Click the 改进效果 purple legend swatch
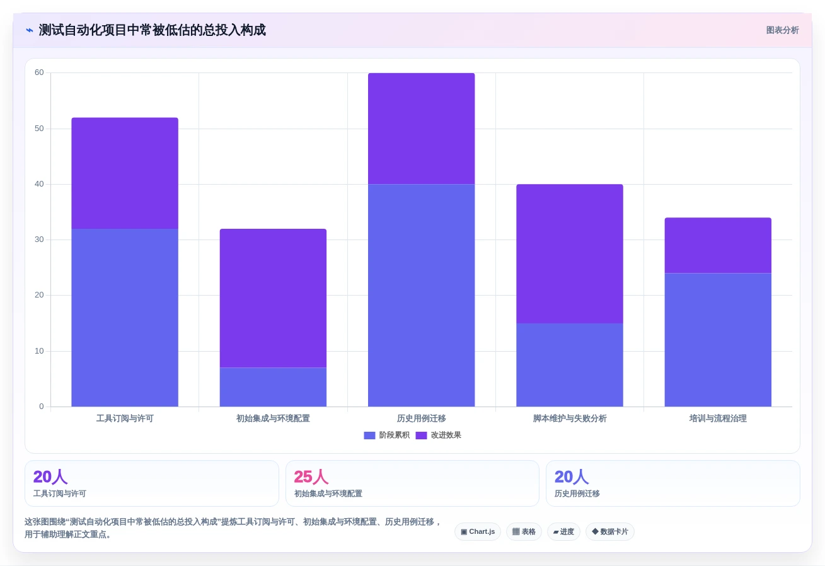825x566 pixels. 421,436
